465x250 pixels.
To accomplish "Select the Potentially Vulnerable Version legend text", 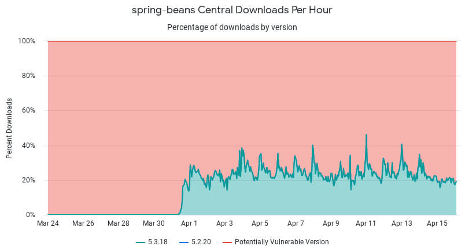I will point(282,242).
